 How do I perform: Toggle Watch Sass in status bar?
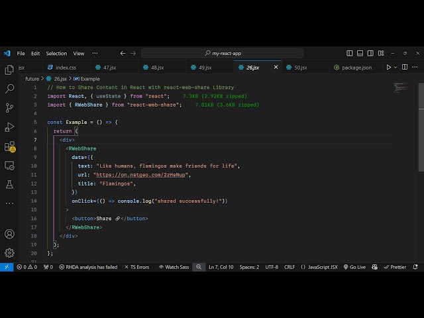click(174, 267)
